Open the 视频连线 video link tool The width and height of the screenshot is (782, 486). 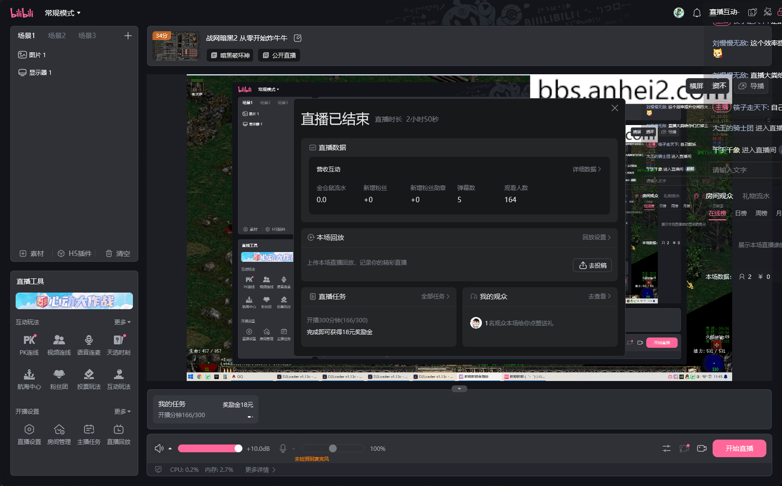tap(59, 345)
